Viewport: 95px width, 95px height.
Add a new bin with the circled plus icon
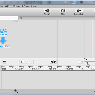[21, 18]
